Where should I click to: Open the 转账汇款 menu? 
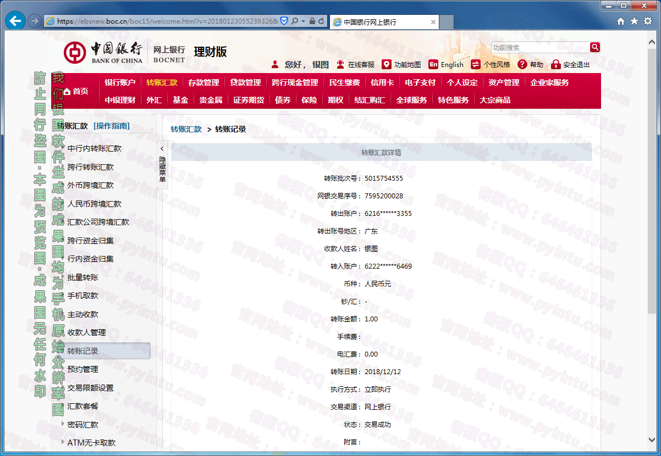coord(162,82)
